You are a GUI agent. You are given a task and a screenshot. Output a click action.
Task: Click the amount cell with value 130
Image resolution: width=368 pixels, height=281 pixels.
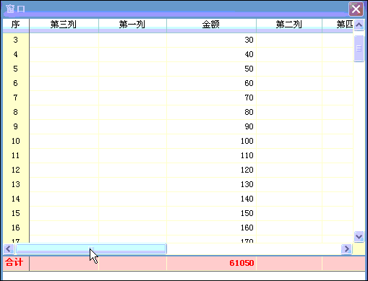tap(211, 184)
